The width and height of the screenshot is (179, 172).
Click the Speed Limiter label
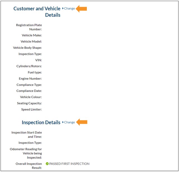31,109
